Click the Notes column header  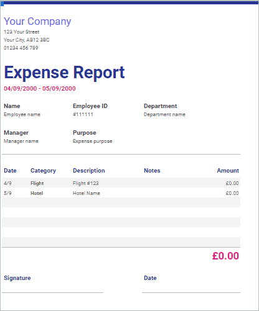pyautogui.click(x=152, y=171)
